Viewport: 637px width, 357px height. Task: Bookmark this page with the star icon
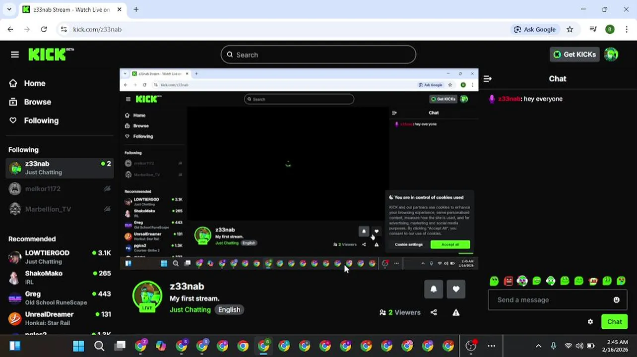tap(570, 29)
